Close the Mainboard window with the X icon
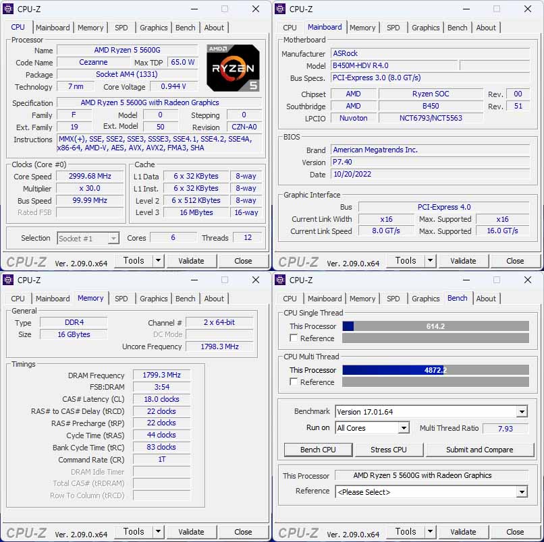The height and width of the screenshot is (542, 544). click(527, 9)
